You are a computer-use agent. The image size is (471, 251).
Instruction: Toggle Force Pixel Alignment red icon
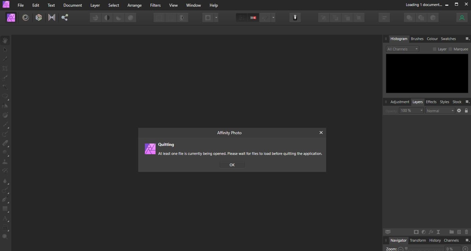(253, 18)
